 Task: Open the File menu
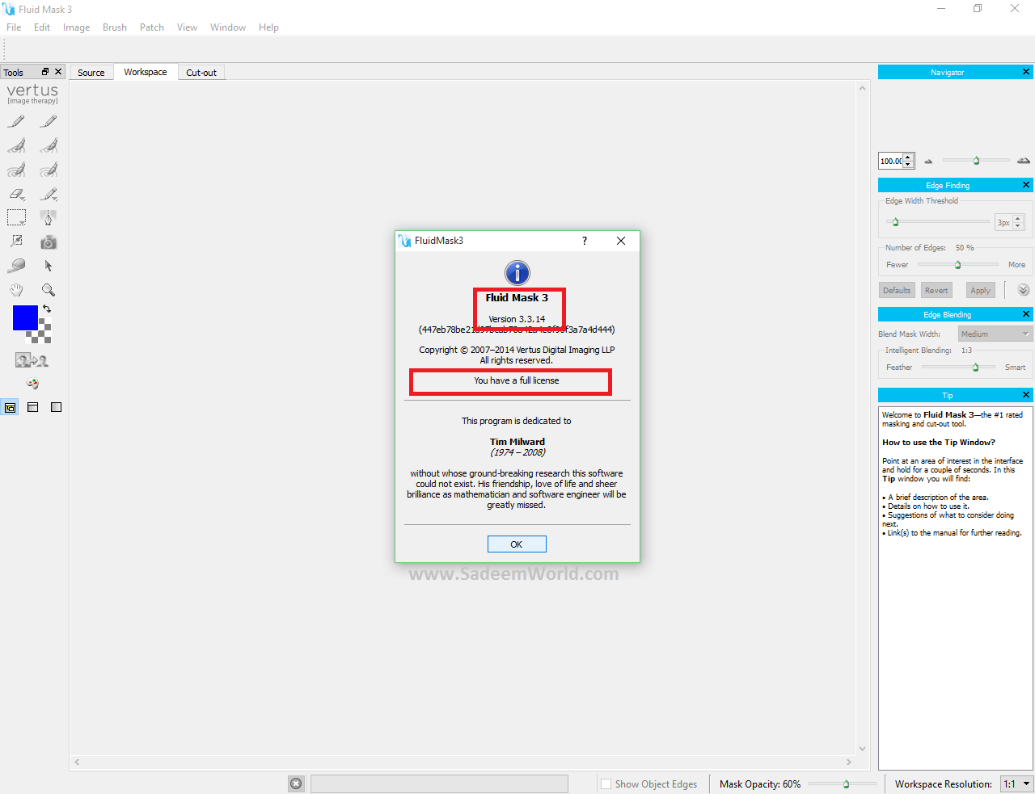pos(14,27)
